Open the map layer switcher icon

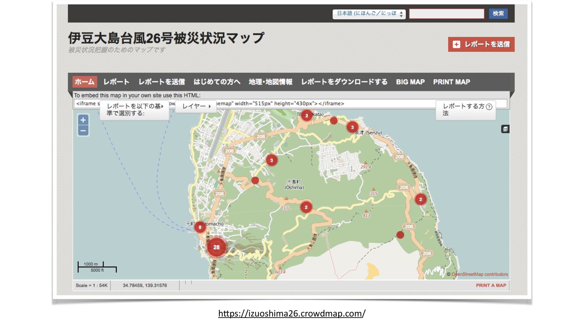point(505,129)
